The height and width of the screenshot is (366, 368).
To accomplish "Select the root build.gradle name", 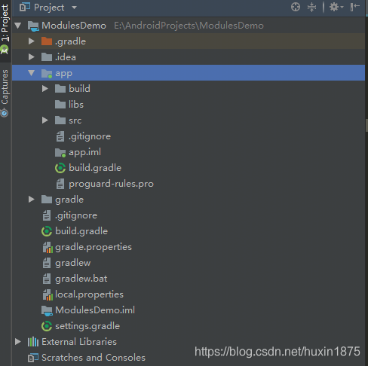I will click(81, 231).
